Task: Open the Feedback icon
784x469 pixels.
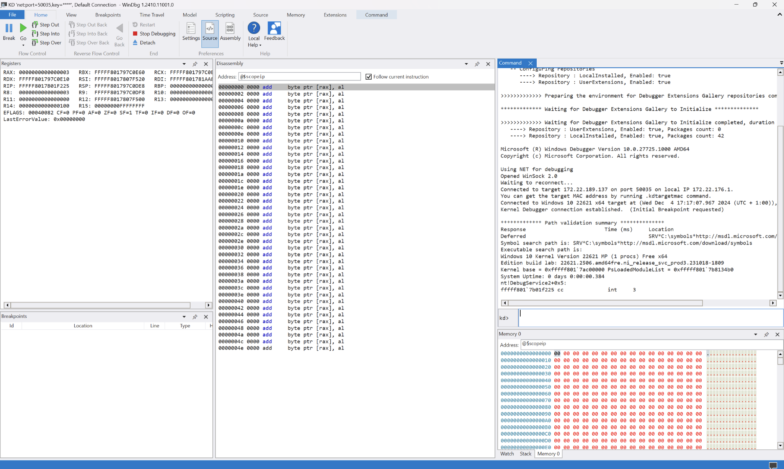Action: click(x=274, y=28)
